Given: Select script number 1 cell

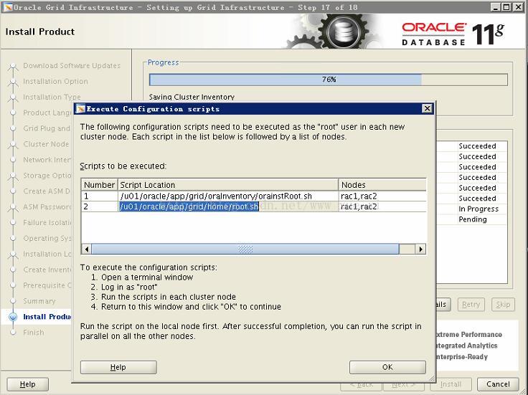Looking at the screenshot, I should click(x=100, y=196).
